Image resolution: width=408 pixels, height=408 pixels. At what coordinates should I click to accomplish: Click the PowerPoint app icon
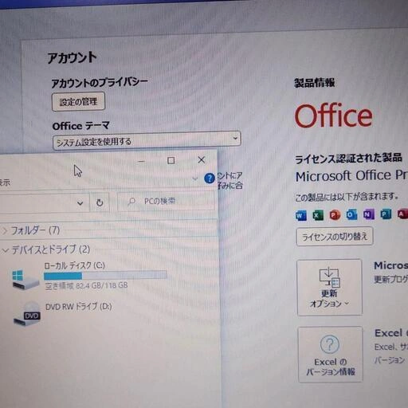(x=335, y=215)
